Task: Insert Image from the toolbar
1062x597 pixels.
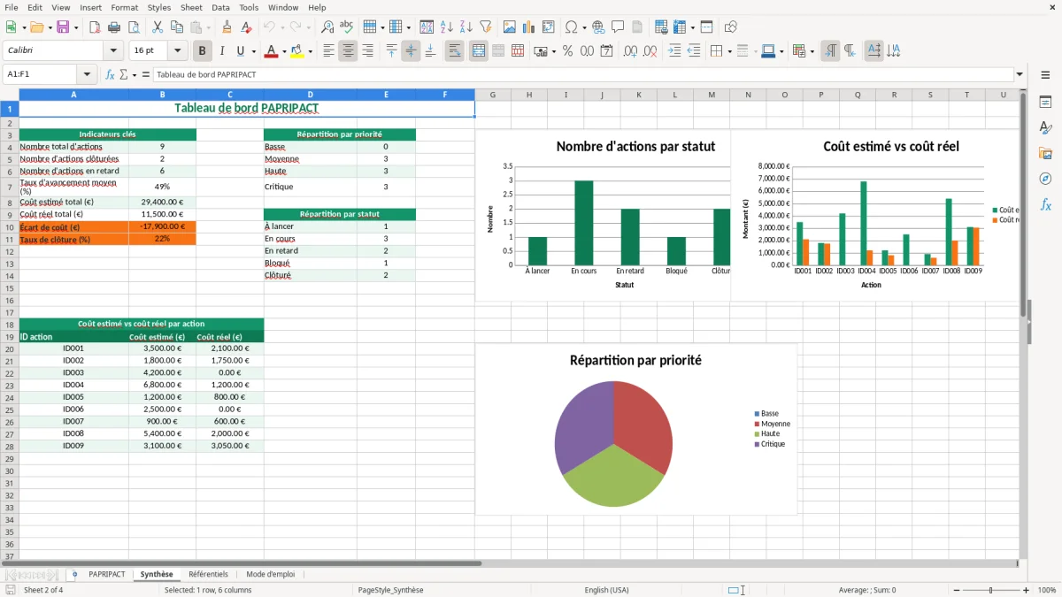Action: coord(510,27)
